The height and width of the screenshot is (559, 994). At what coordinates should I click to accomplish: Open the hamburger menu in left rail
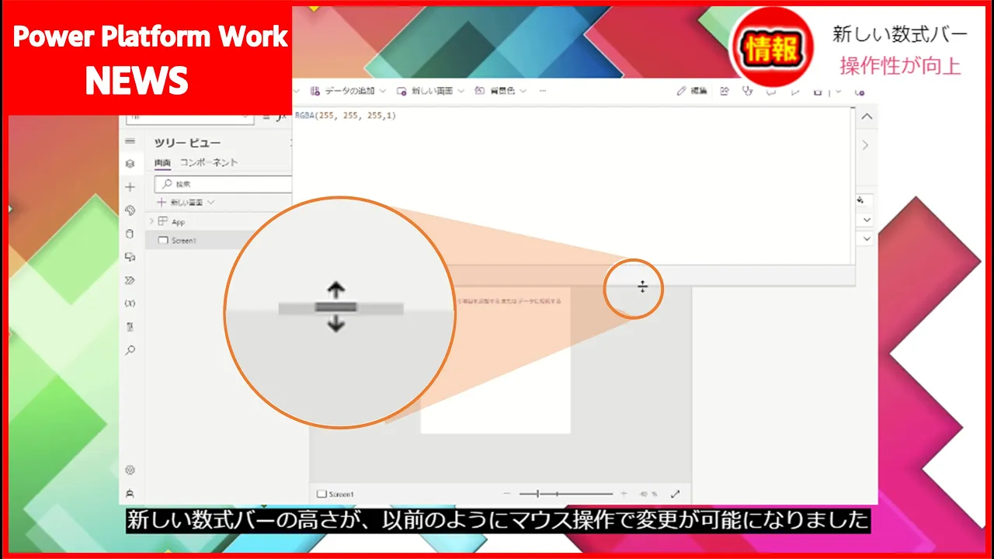(130, 141)
